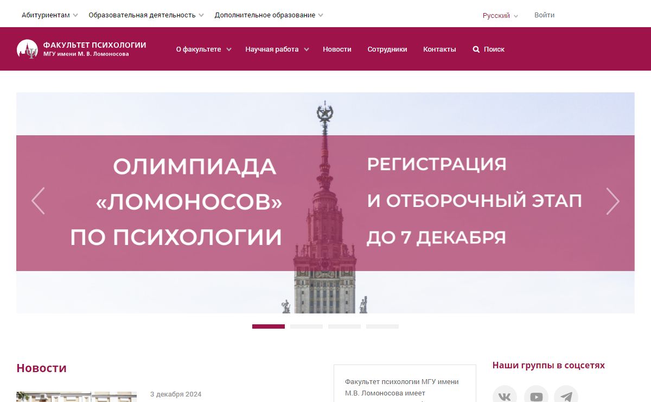This screenshot has height=402, width=651.
Task: Click the date 3 декабря 2024
Action: (176, 394)
